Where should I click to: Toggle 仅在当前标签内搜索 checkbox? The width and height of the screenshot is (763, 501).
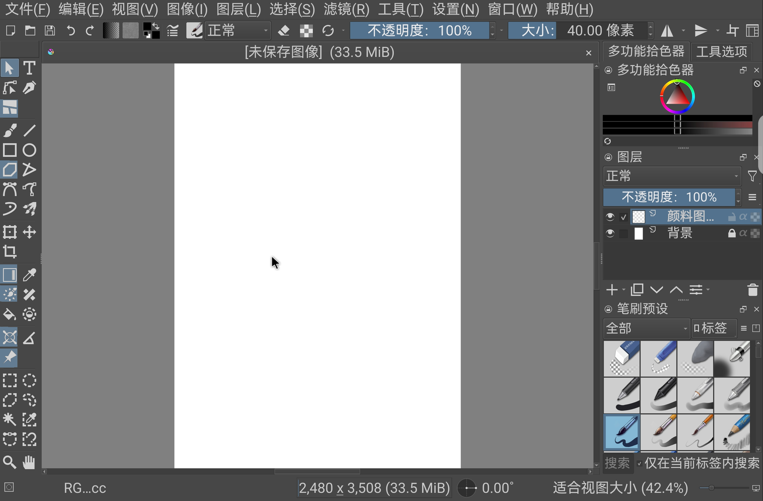[x=639, y=463]
